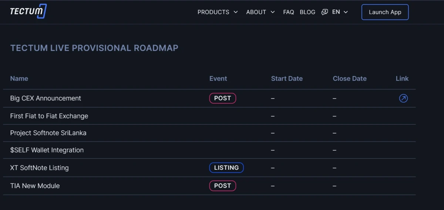Click the Event column header
The height and width of the screenshot is (210, 444).
[x=218, y=78]
